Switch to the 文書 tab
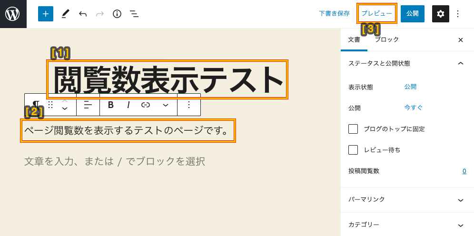 point(354,39)
